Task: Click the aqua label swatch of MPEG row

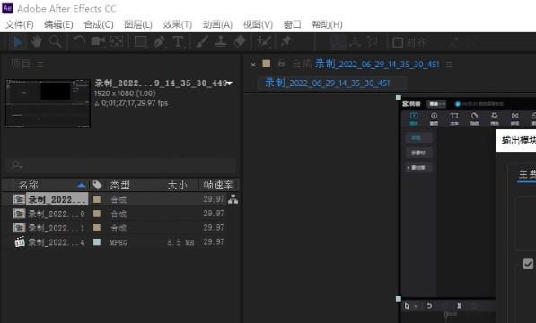Action: (97, 241)
